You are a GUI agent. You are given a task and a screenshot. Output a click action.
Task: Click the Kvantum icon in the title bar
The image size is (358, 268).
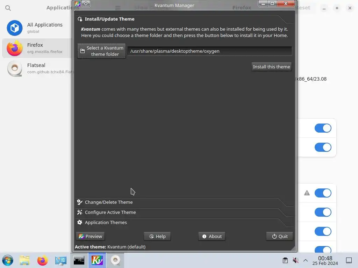[77, 3]
